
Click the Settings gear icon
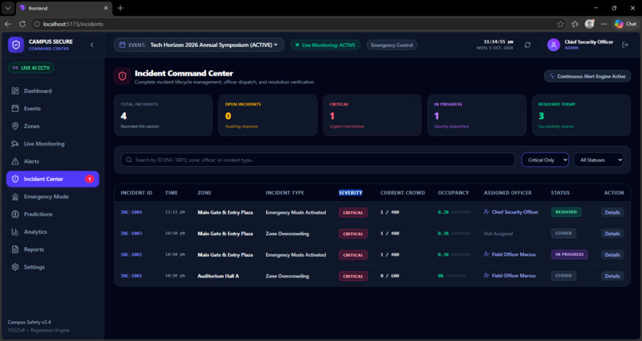[x=15, y=266]
